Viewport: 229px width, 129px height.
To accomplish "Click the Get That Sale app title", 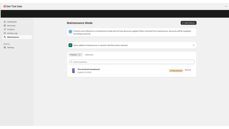I will point(14,6).
